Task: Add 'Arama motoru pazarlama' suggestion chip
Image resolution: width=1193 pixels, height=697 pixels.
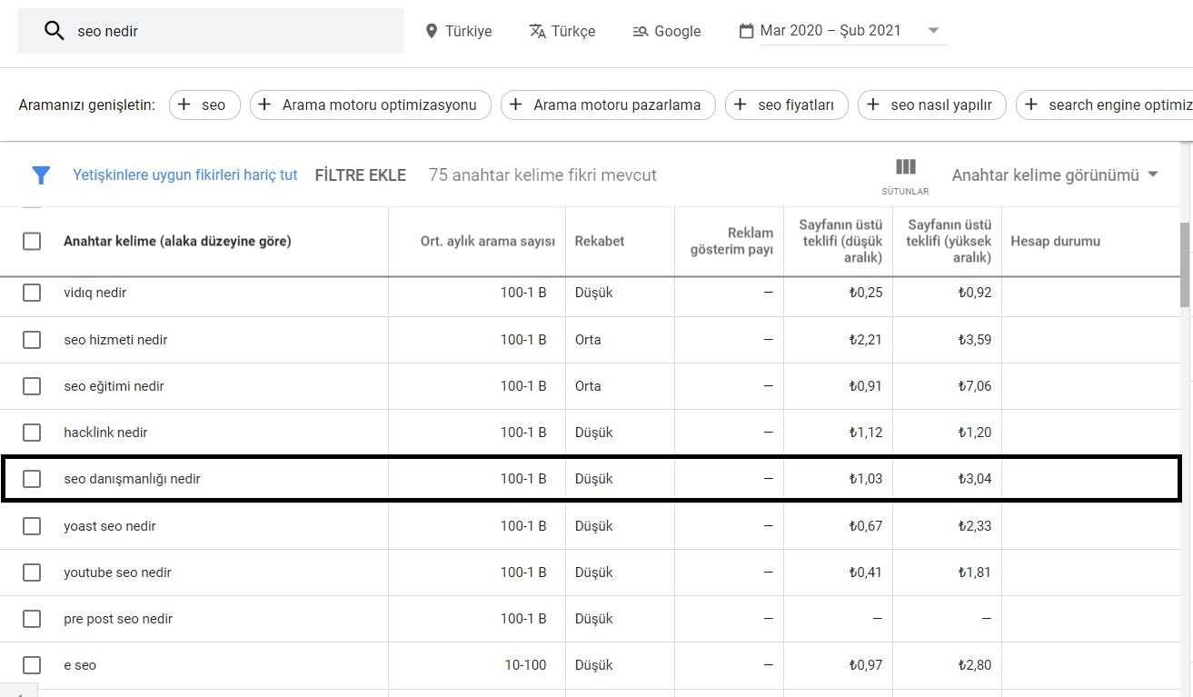Action: pyautogui.click(x=608, y=105)
